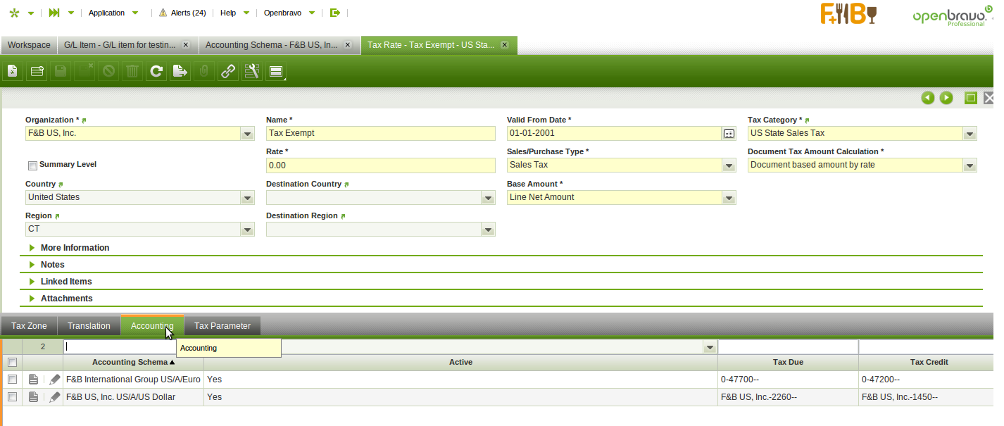Screen dimensions: 1004x426
Task: Open the Tax Category dropdown
Action: tap(970, 134)
